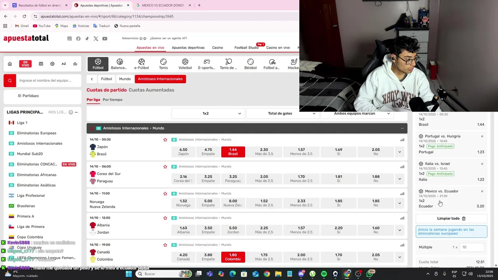Open the Windows Start button

[x=129, y=274]
